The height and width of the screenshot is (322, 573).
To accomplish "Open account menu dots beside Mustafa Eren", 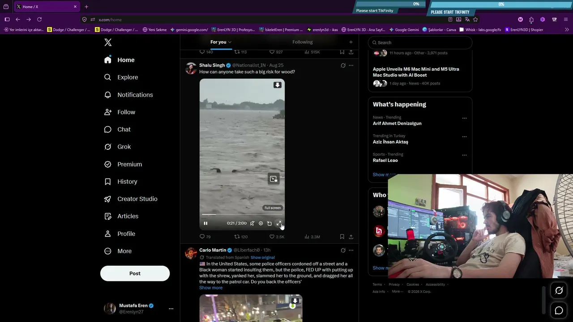I will click(171, 309).
